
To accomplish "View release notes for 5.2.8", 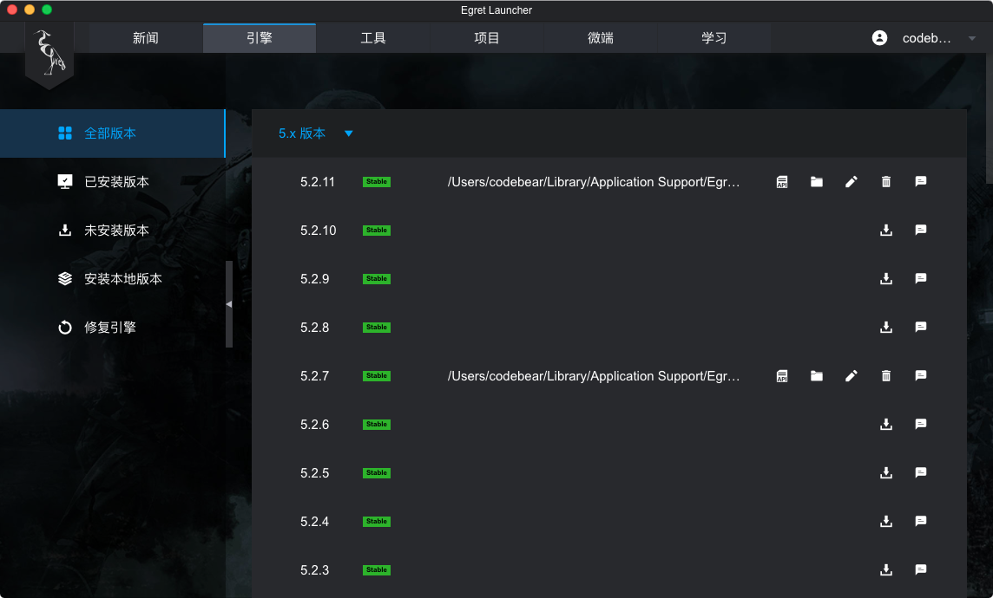I will tap(921, 328).
